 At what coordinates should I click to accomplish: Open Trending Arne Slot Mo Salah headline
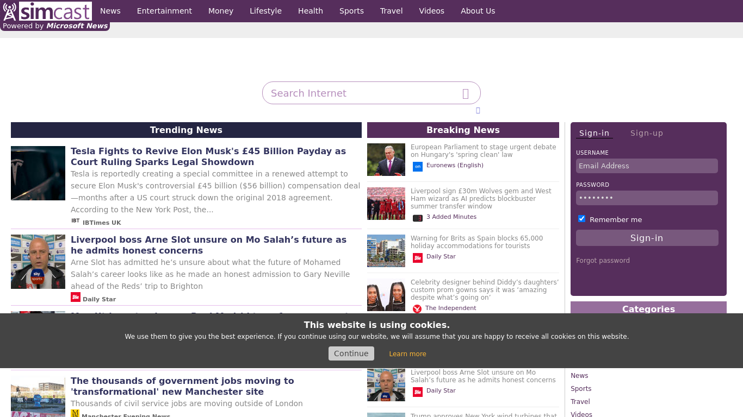click(x=208, y=245)
